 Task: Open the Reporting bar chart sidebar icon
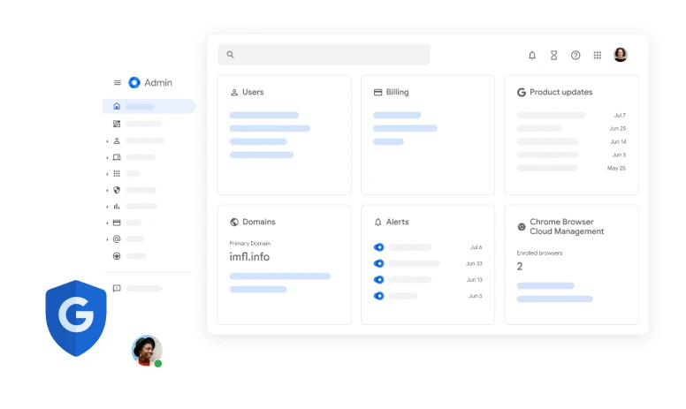point(117,206)
